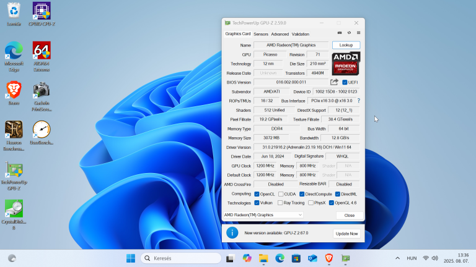Click the Shaders 512 Unified value
476x267 pixels.
coord(275,110)
